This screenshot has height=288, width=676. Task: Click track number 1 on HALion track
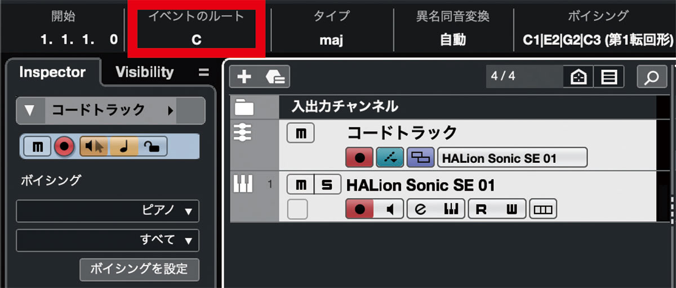click(270, 184)
